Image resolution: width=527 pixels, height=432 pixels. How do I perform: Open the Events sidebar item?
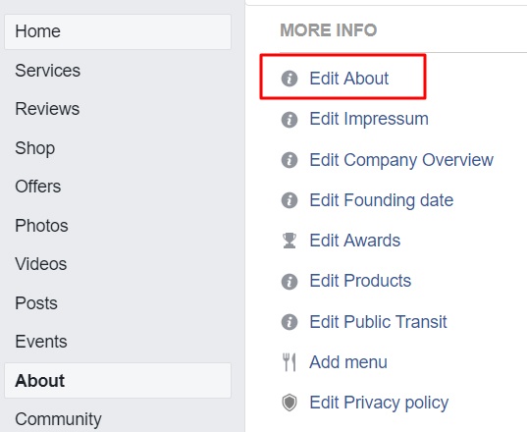point(41,342)
